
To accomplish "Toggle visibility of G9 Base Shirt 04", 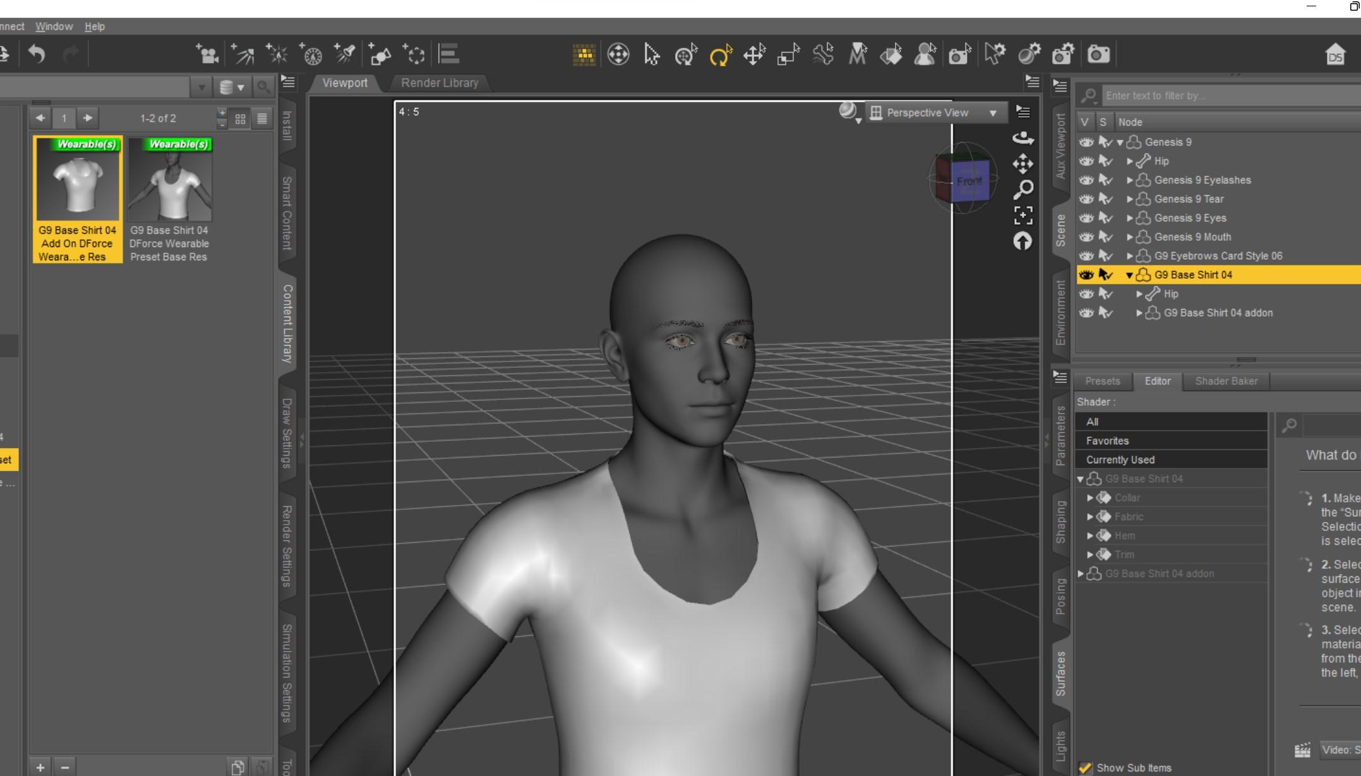I will (1086, 275).
